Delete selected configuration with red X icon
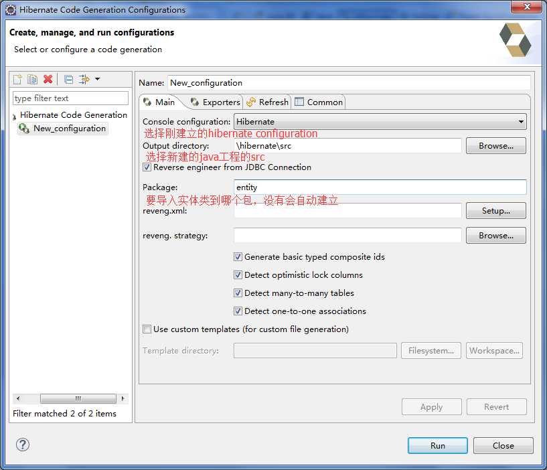Screen dimensions: 547x470 click(48, 79)
